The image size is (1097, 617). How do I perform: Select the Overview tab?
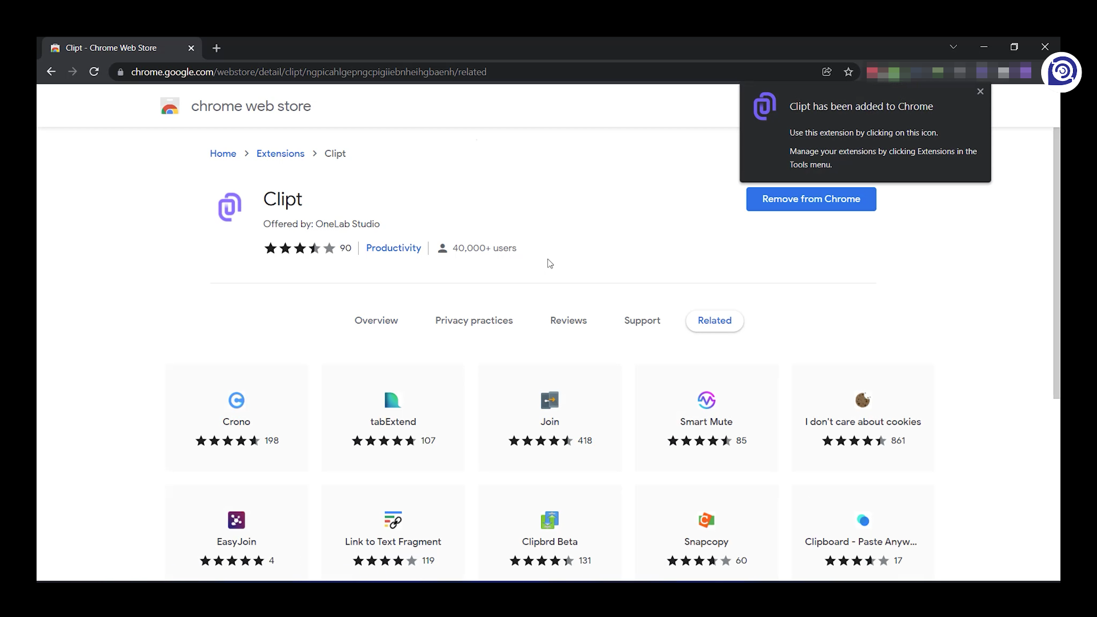[x=376, y=320]
